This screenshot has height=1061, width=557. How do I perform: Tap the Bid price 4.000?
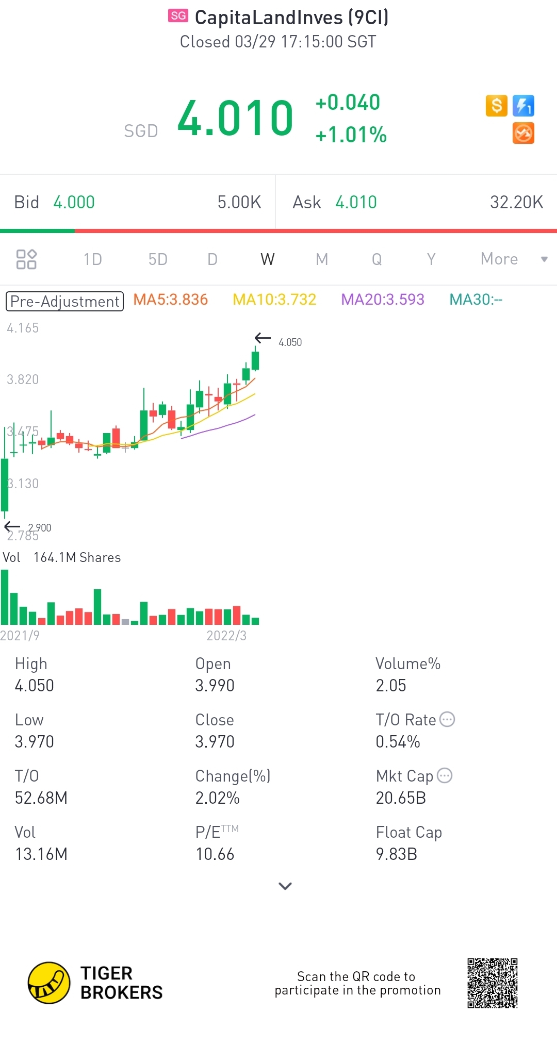coord(74,202)
